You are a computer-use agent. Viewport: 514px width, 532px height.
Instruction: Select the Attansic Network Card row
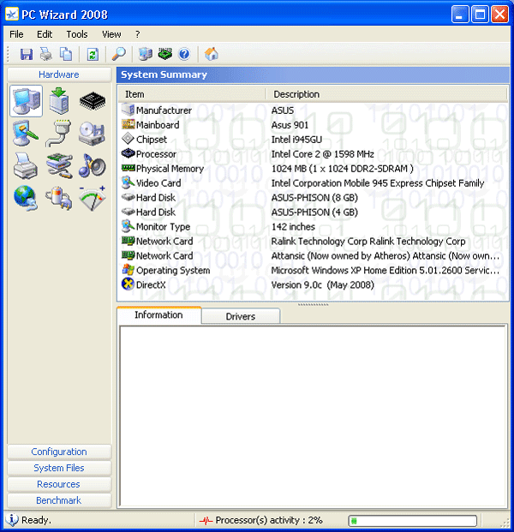(x=313, y=256)
